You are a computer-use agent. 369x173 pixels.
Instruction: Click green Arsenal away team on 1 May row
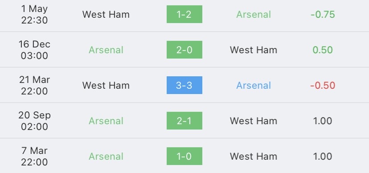pos(254,15)
